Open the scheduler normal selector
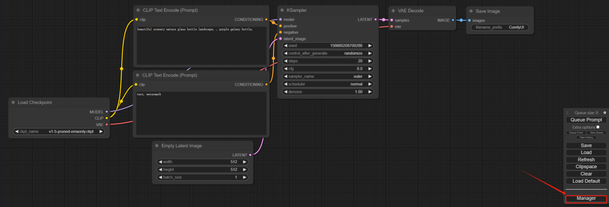Image resolution: width=609 pixels, height=207 pixels. (328, 84)
